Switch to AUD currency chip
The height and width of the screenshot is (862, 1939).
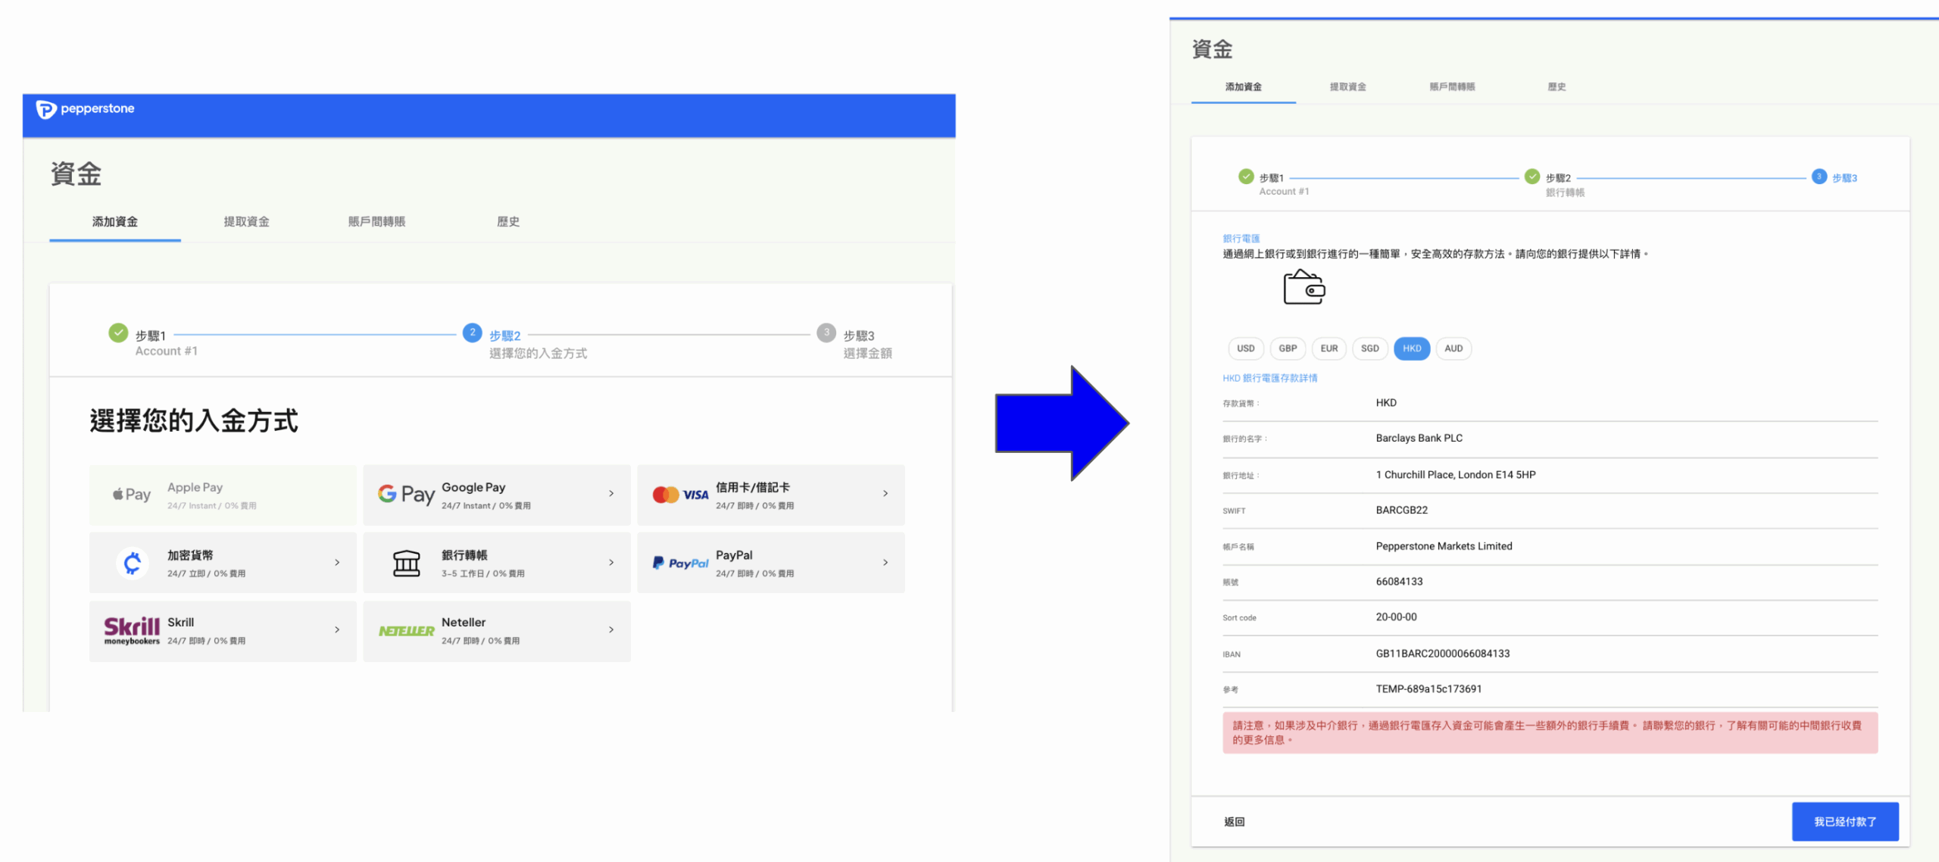point(1453,348)
